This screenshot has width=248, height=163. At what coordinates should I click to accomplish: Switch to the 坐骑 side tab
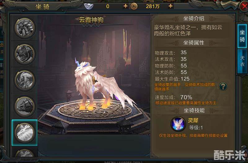coord(242,36)
